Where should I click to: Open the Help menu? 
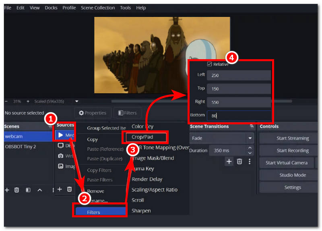click(x=141, y=8)
